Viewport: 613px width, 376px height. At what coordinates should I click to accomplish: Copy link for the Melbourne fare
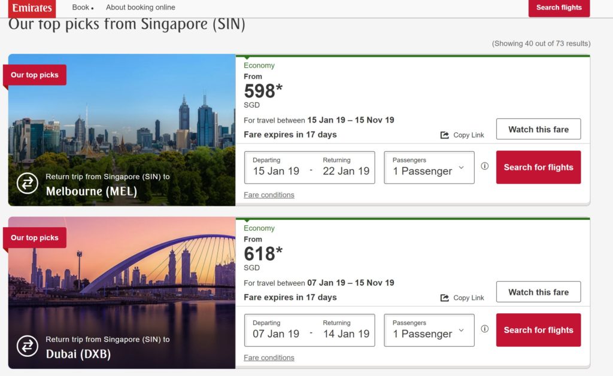462,135
